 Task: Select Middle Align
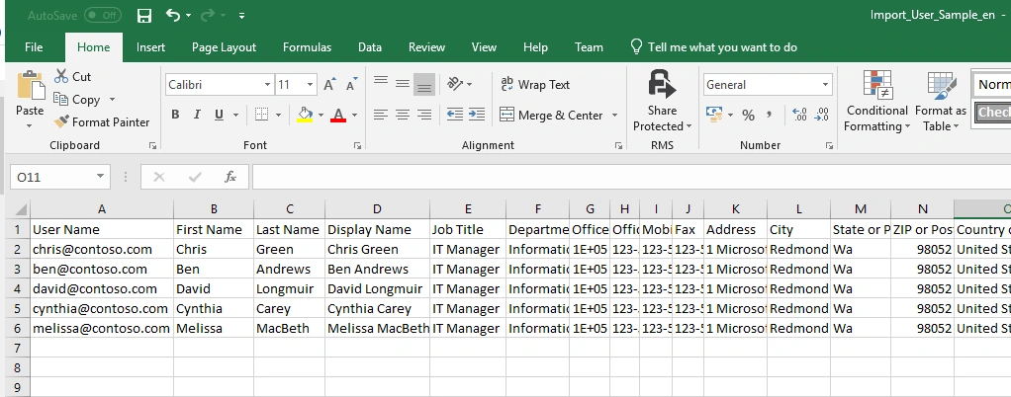(403, 84)
